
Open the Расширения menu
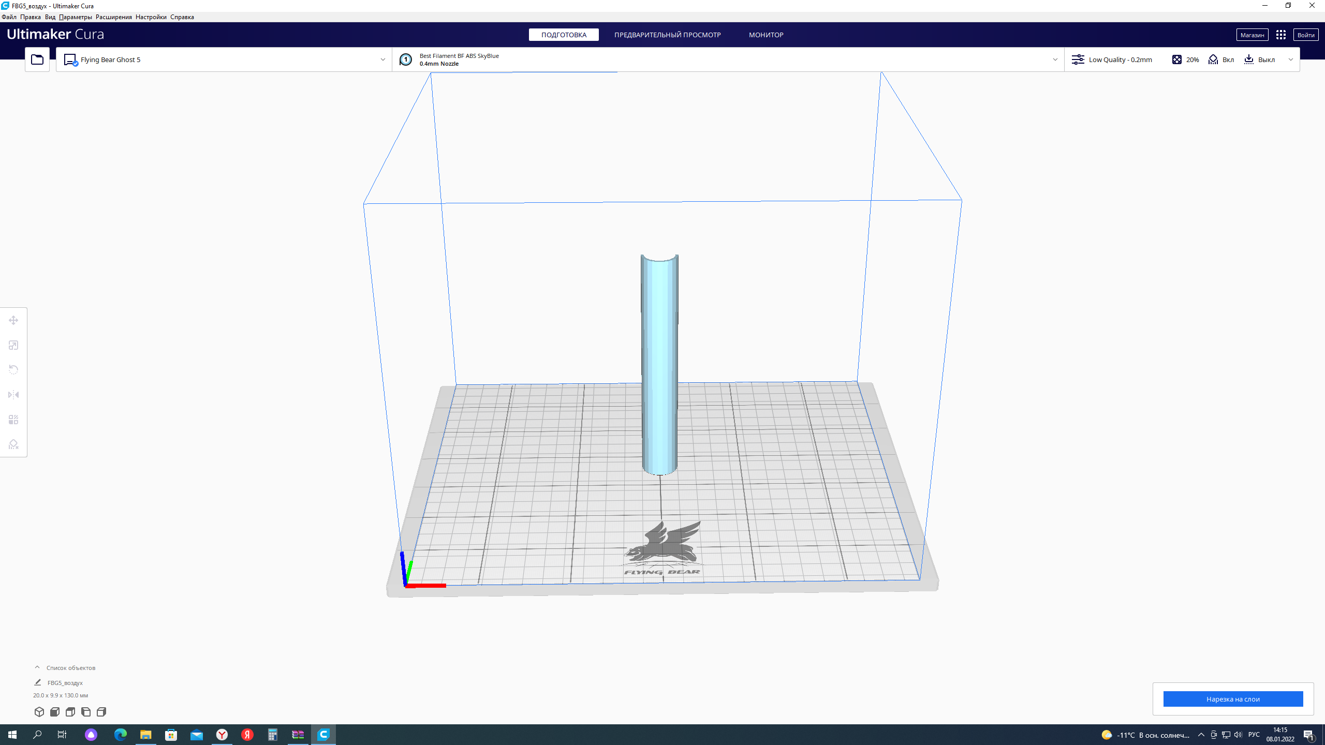[113, 17]
